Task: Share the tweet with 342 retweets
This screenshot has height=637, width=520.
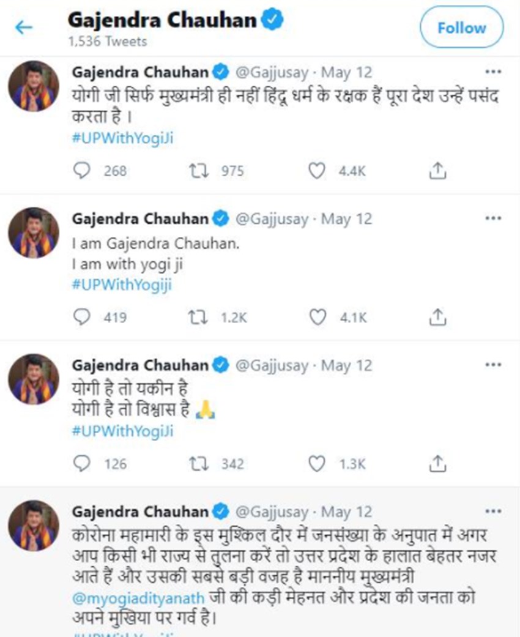Action: tap(437, 463)
